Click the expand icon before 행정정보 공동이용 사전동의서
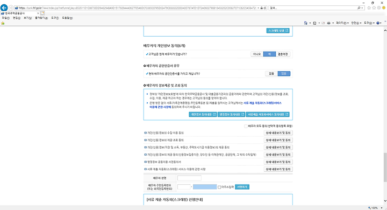387x210 pixels. [145, 162]
